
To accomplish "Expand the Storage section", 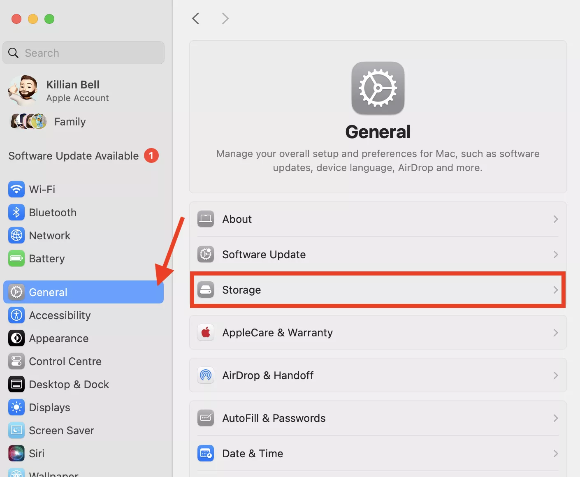I will 378,289.
